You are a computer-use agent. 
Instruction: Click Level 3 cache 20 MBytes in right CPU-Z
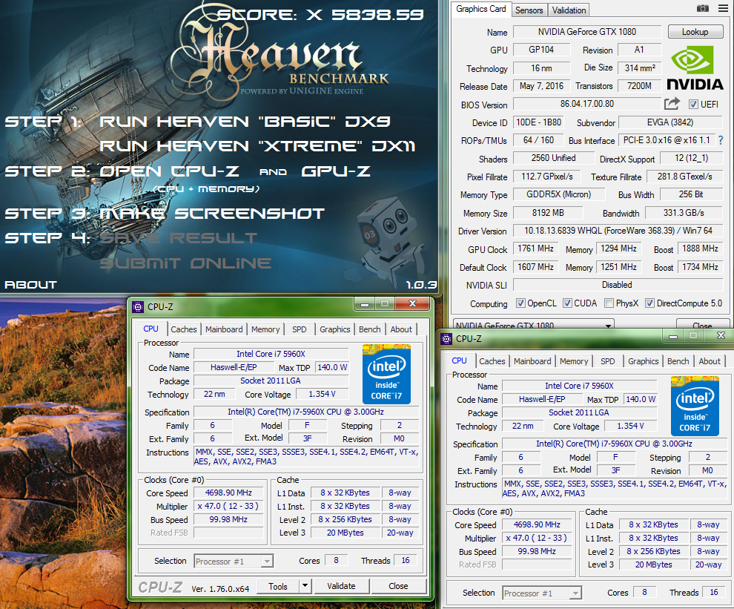(653, 565)
